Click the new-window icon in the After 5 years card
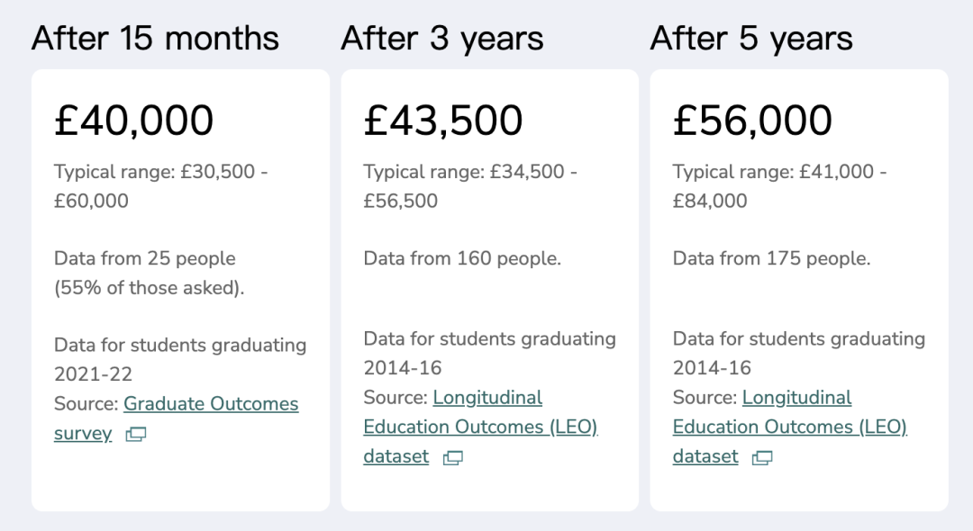Screen dimensions: 973x531 coord(762,458)
